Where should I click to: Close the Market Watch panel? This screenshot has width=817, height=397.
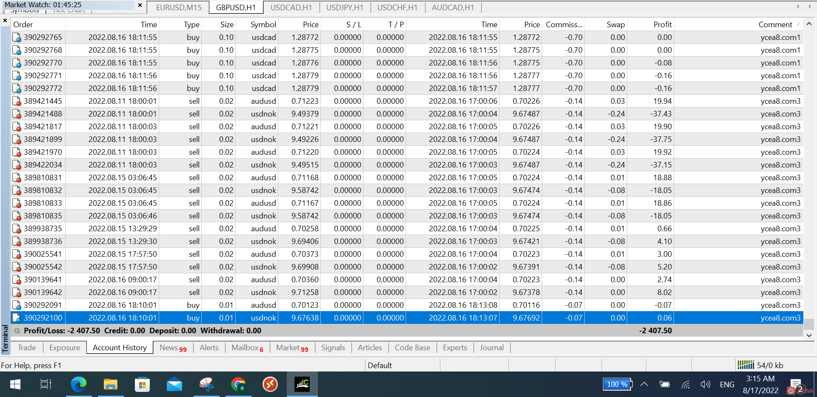pyautogui.click(x=140, y=5)
